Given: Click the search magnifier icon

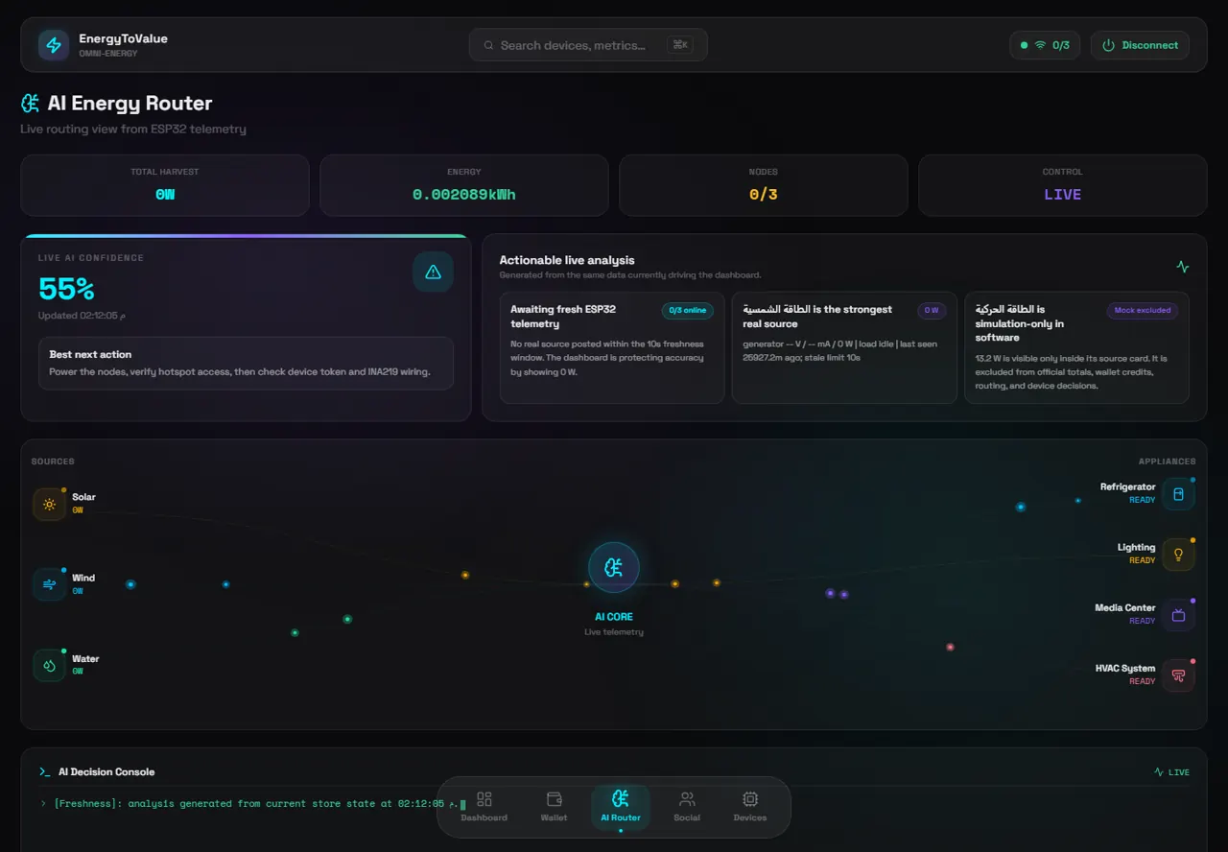Looking at the screenshot, I should pyautogui.click(x=488, y=45).
